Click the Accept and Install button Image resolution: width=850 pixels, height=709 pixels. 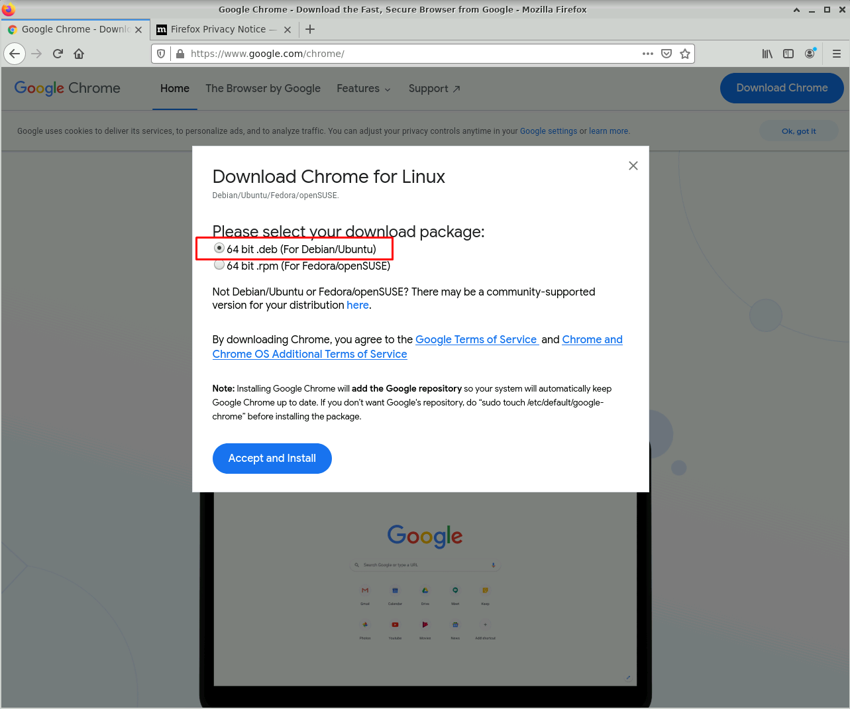coord(272,459)
